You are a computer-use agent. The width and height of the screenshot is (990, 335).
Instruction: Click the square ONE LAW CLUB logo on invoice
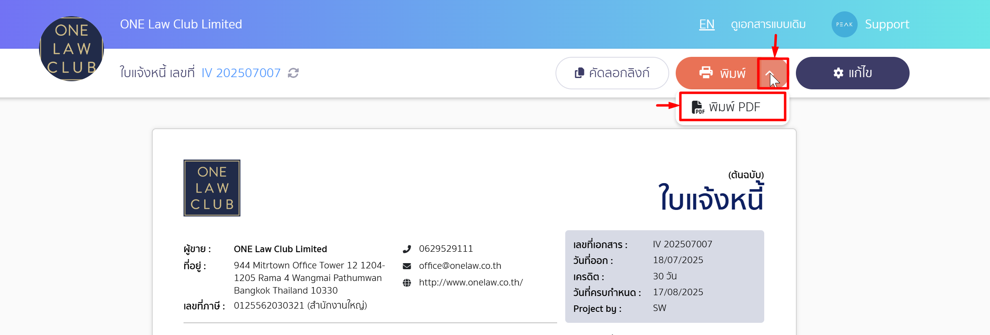click(x=212, y=188)
